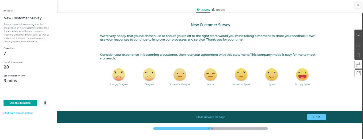Click the survey progress bar
This screenshot has width=363, height=139.
click(x=210, y=129)
